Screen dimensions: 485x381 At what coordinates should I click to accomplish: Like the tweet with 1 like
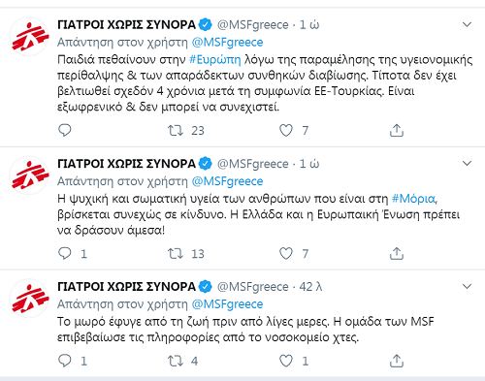coord(286,361)
